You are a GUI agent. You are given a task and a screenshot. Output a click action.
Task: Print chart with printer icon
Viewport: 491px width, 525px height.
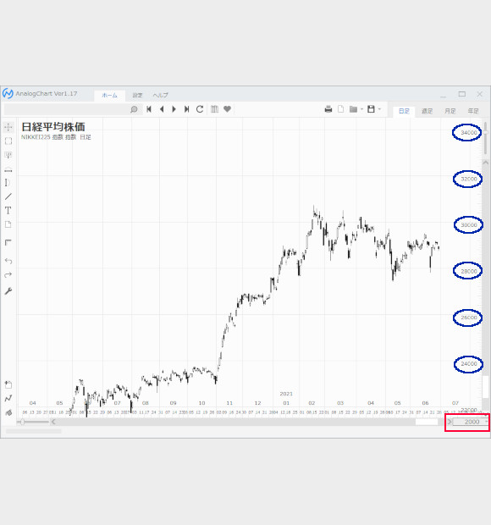pos(328,109)
